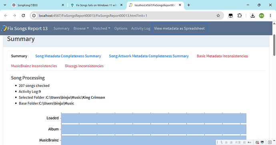
Task: Click the Fix Songs Report 13 title
Action: tap(28, 28)
